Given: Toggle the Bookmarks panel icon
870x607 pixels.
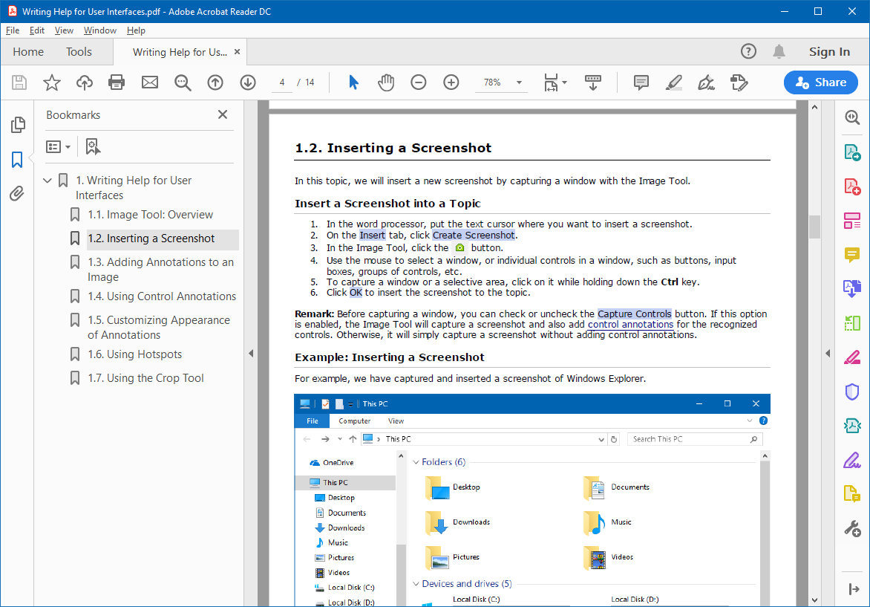Looking at the screenshot, I should [17, 160].
